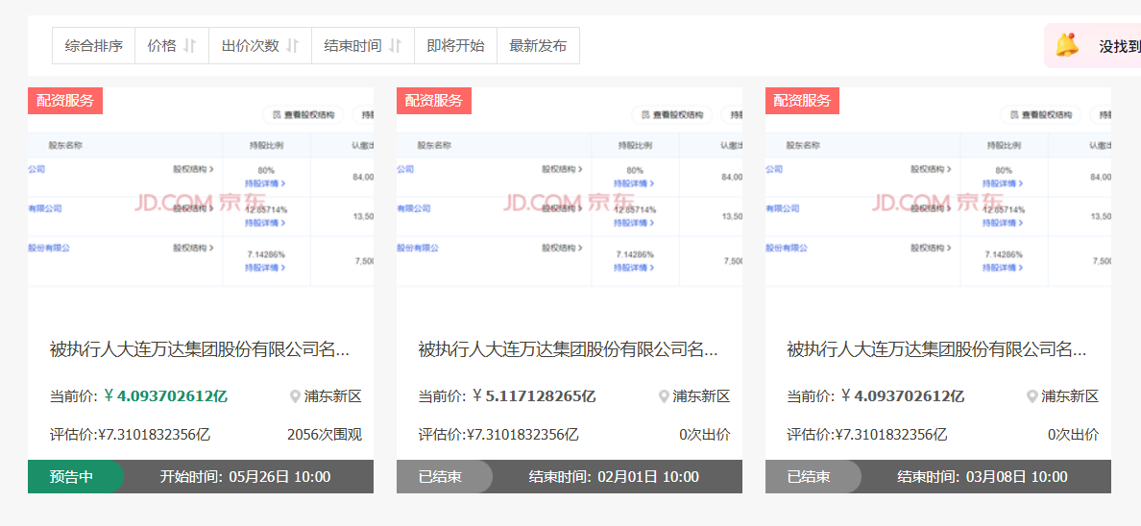Click location pin on 02月01日 card
The height and width of the screenshot is (526, 1141).
(x=665, y=396)
